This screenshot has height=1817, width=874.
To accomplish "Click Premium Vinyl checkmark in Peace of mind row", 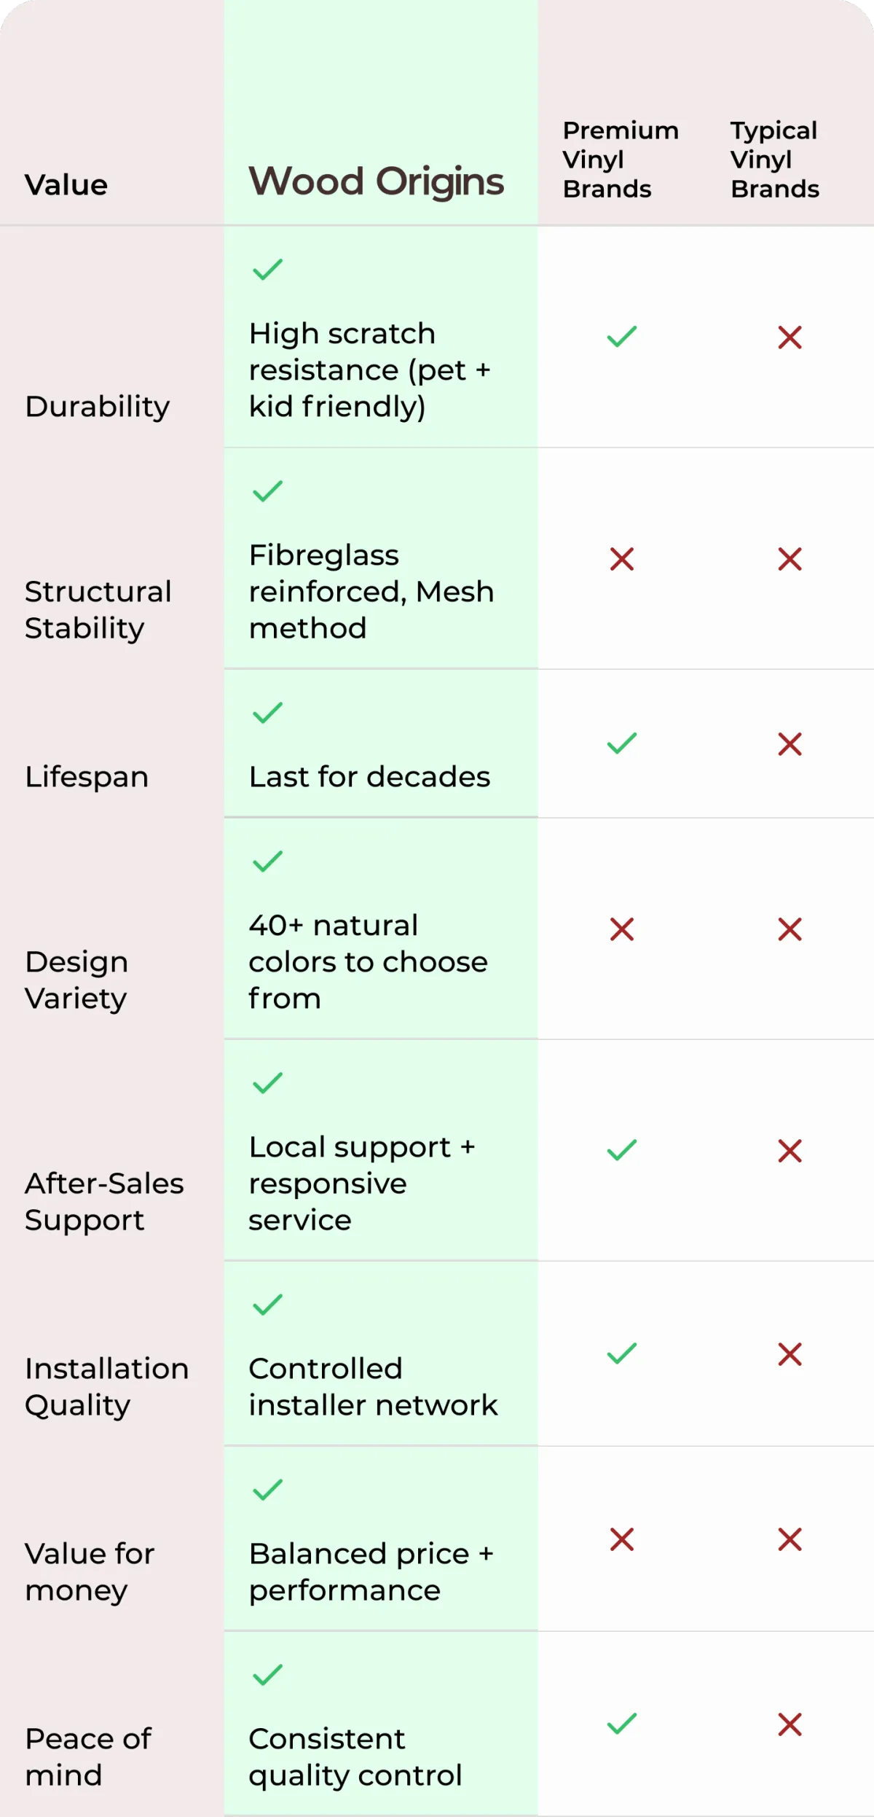I will pyautogui.click(x=622, y=1724).
